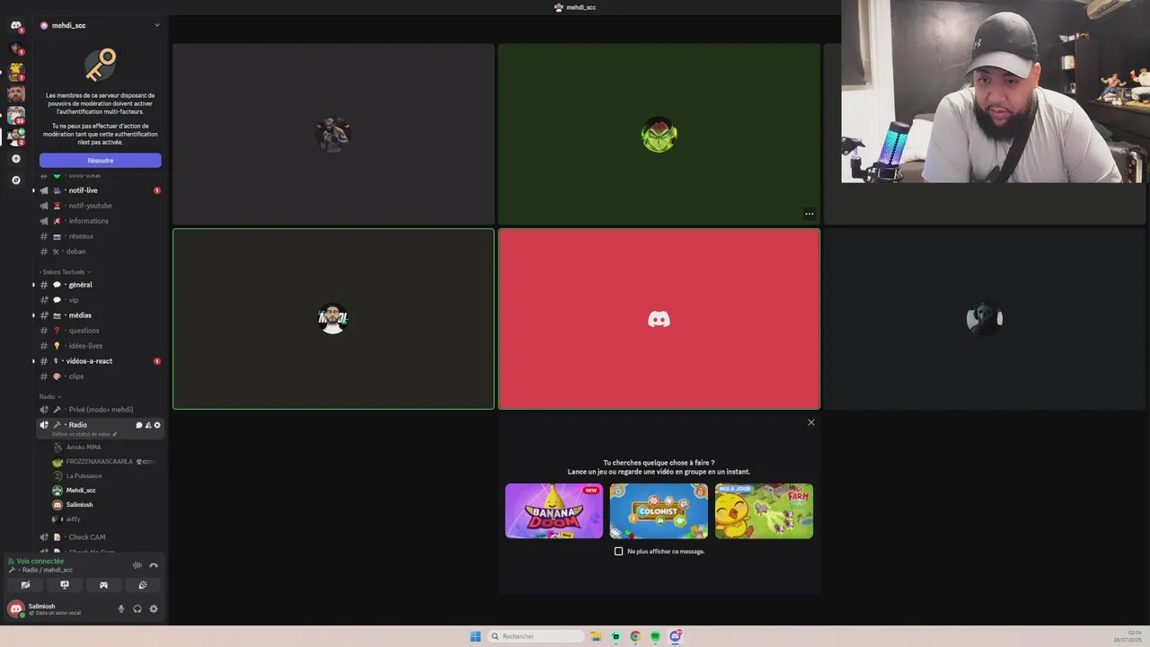This screenshot has height=647, width=1150.
Task: Check "Ne plus afficher ce message"
Action: pos(618,551)
